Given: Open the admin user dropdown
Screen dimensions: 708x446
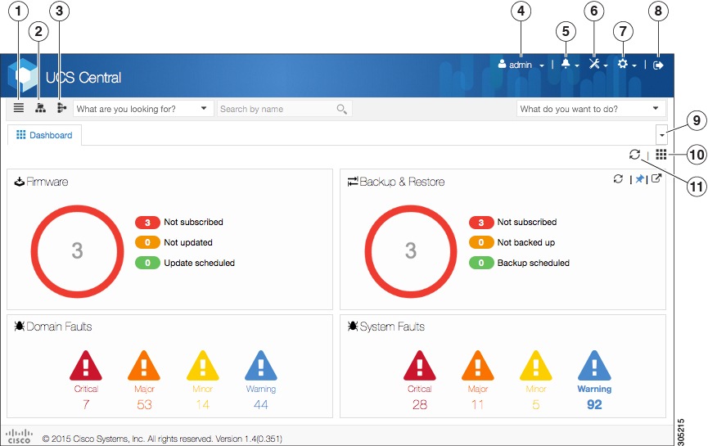Looking at the screenshot, I should pos(521,65).
